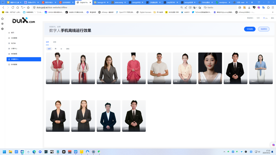Open 知识库 in the left sidebar
Screen dimensions: 276x155
tap(13, 43)
